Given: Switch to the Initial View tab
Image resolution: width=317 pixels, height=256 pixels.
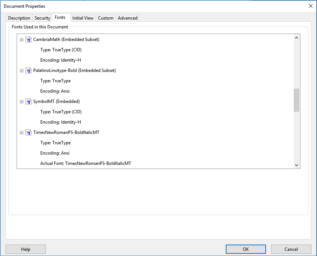Looking at the screenshot, I should tap(83, 18).
